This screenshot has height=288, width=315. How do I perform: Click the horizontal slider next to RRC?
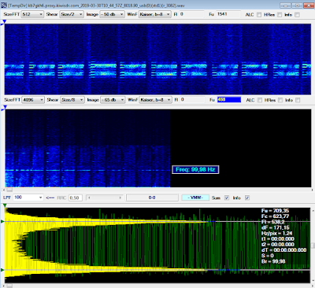[x=105, y=198]
